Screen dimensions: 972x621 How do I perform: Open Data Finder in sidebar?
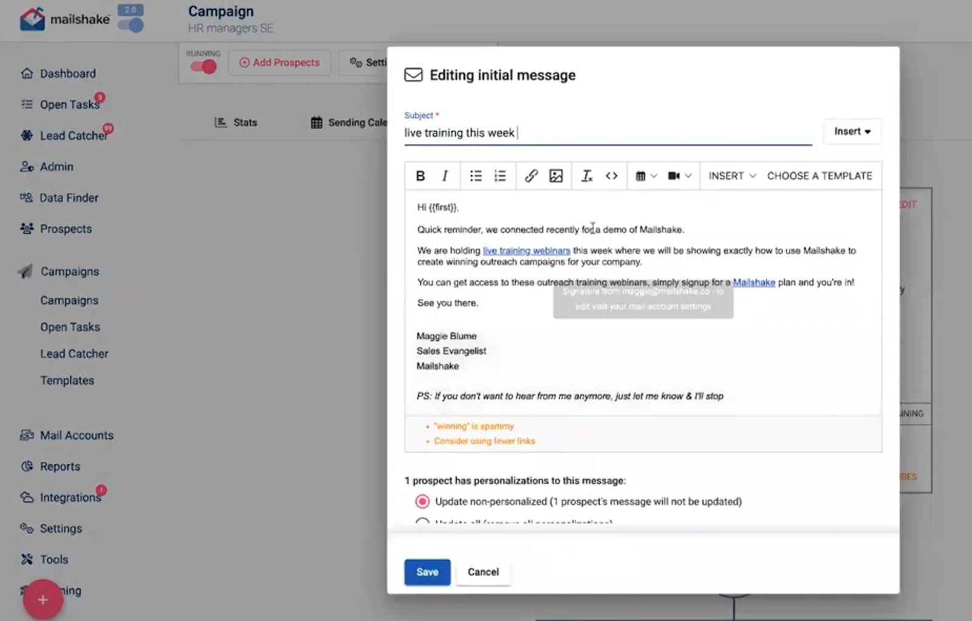click(69, 197)
